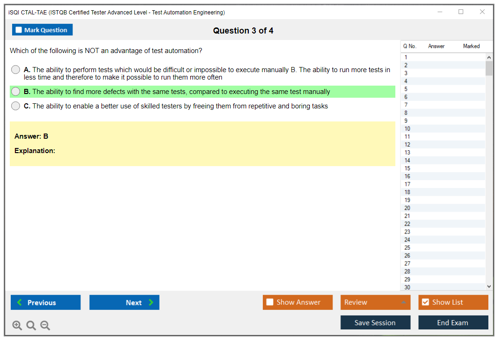Viewport: 500px width, 342px height.
Task: Jump to question 25 in the list
Action: tap(407, 248)
